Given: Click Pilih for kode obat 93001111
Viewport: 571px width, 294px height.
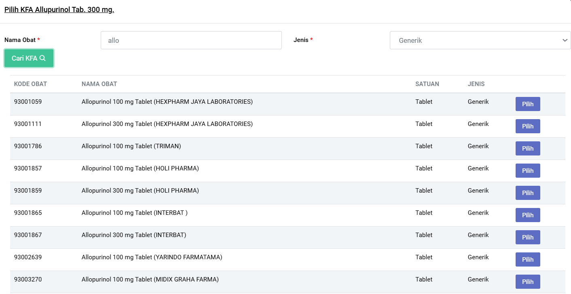Looking at the screenshot, I should point(528,126).
